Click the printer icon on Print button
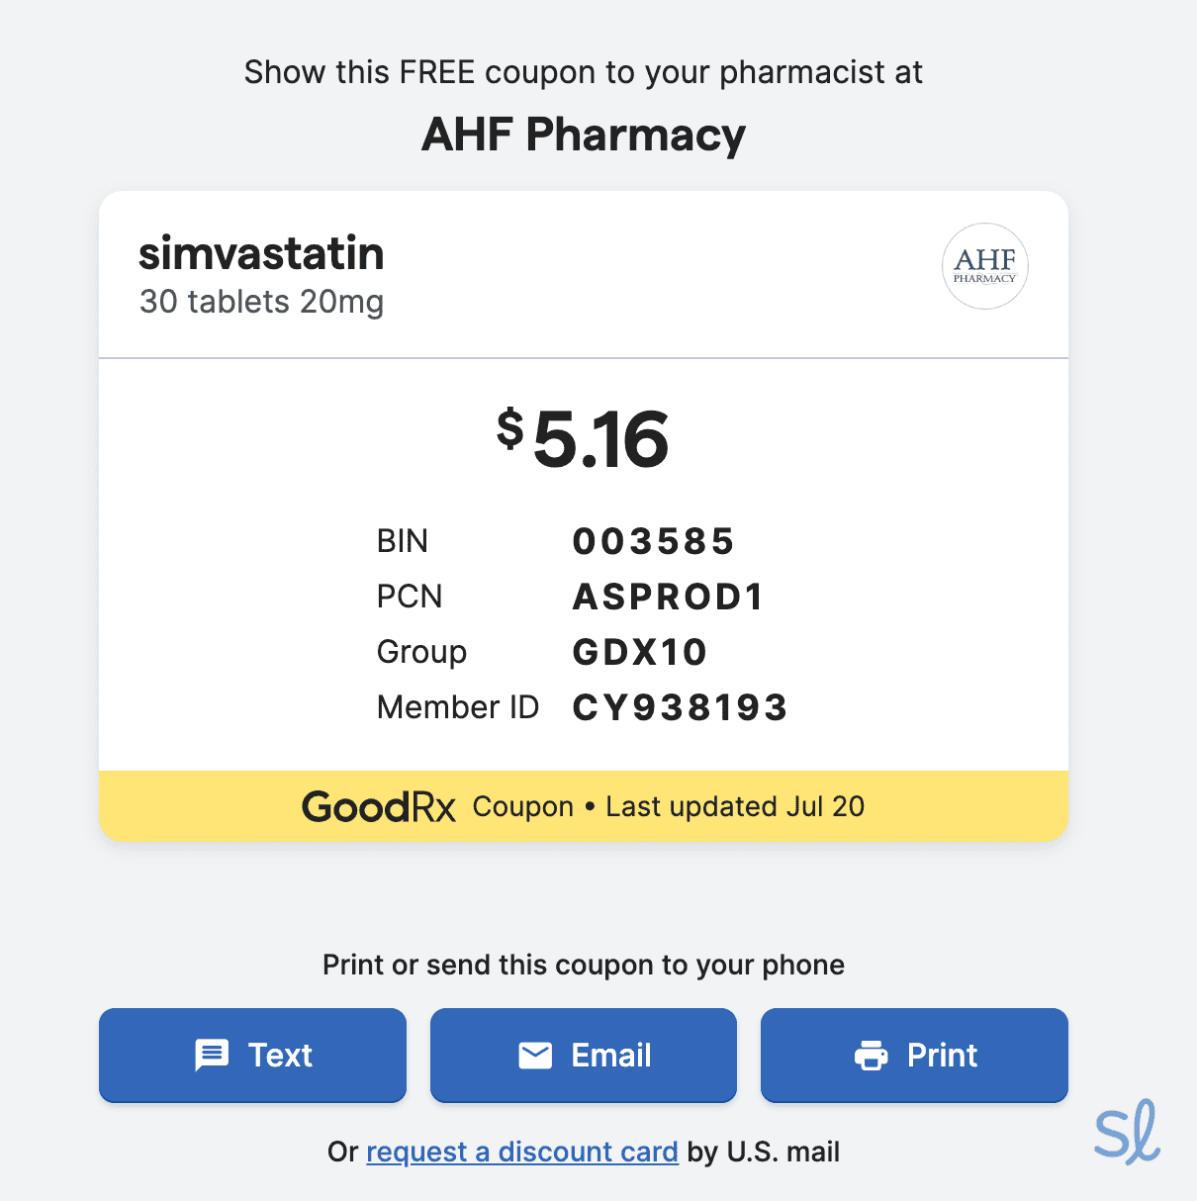Viewport: 1197px width, 1201px height. pyautogui.click(x=871, y=1056)
